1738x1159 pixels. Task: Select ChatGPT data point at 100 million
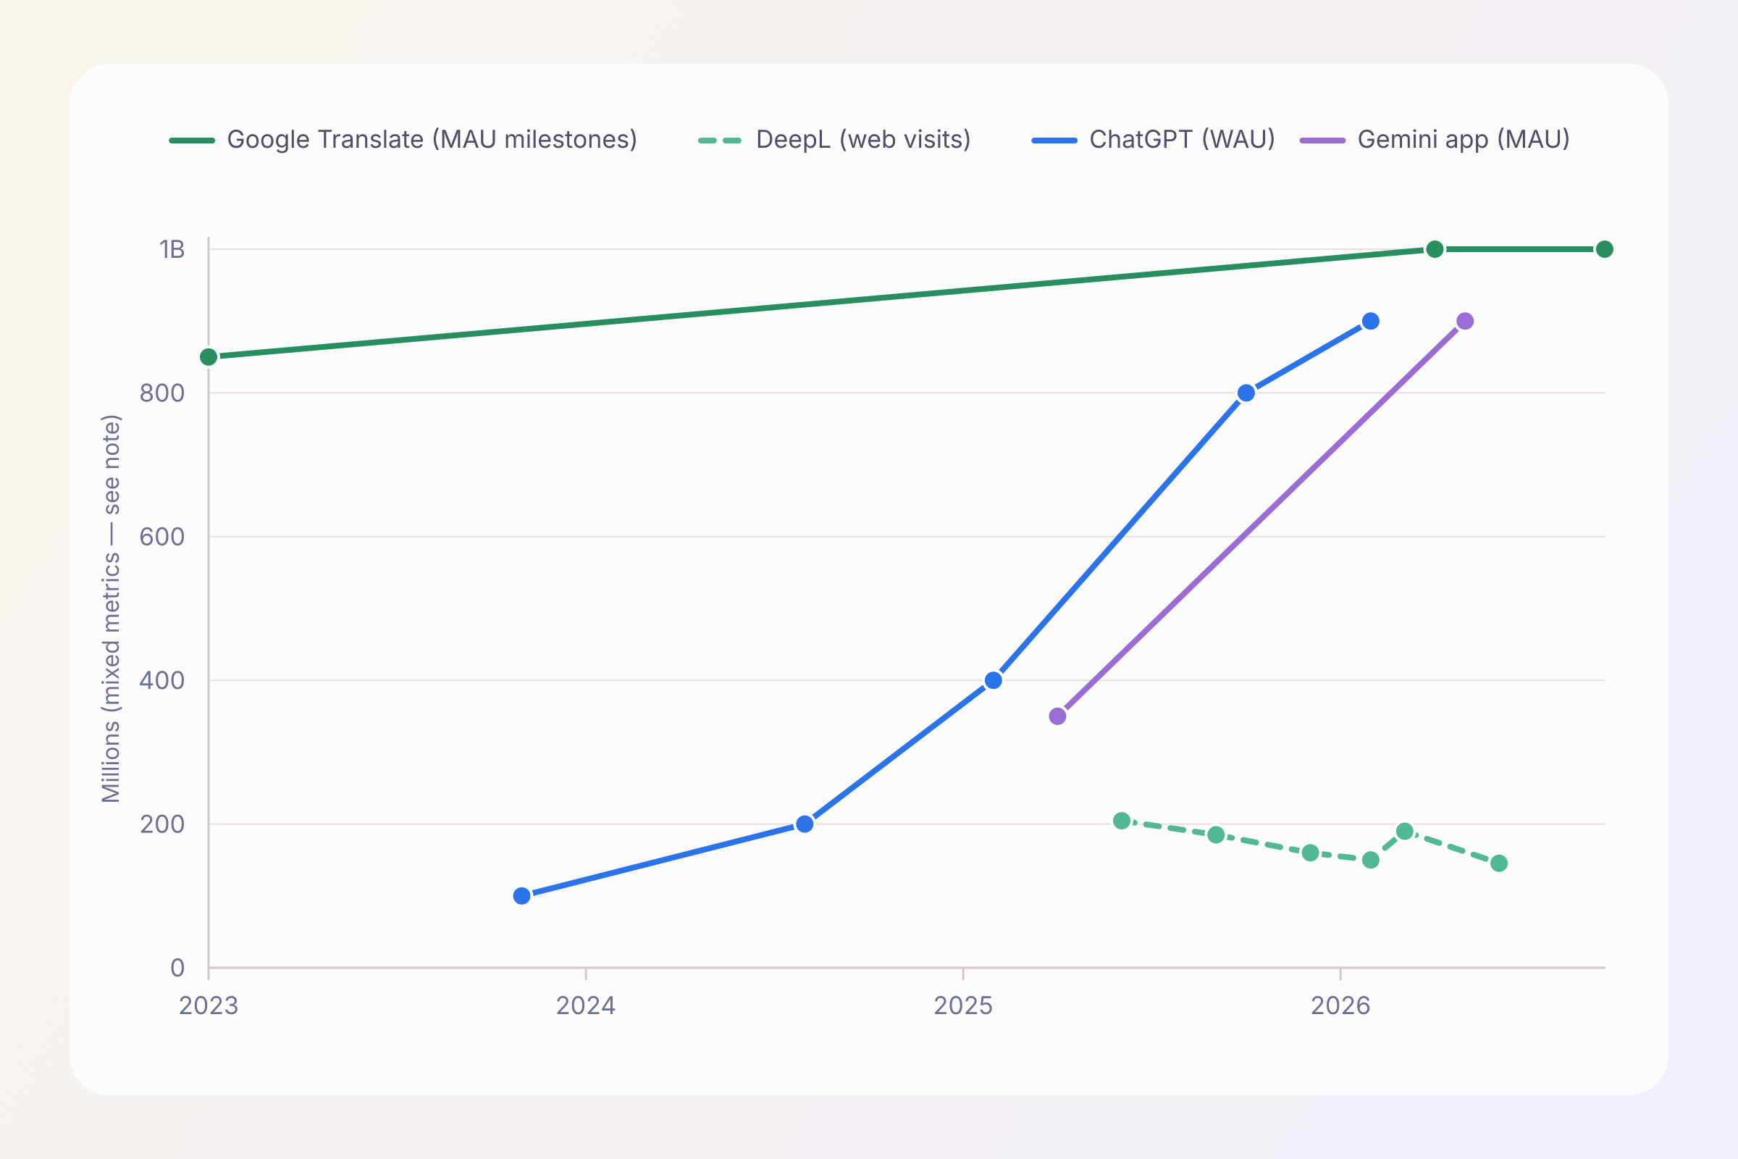coord(521,896)
